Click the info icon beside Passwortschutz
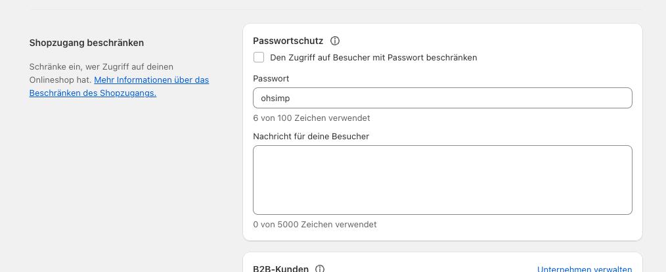The width and height of the screenshot is (666, 272). [x=335, y=41]
